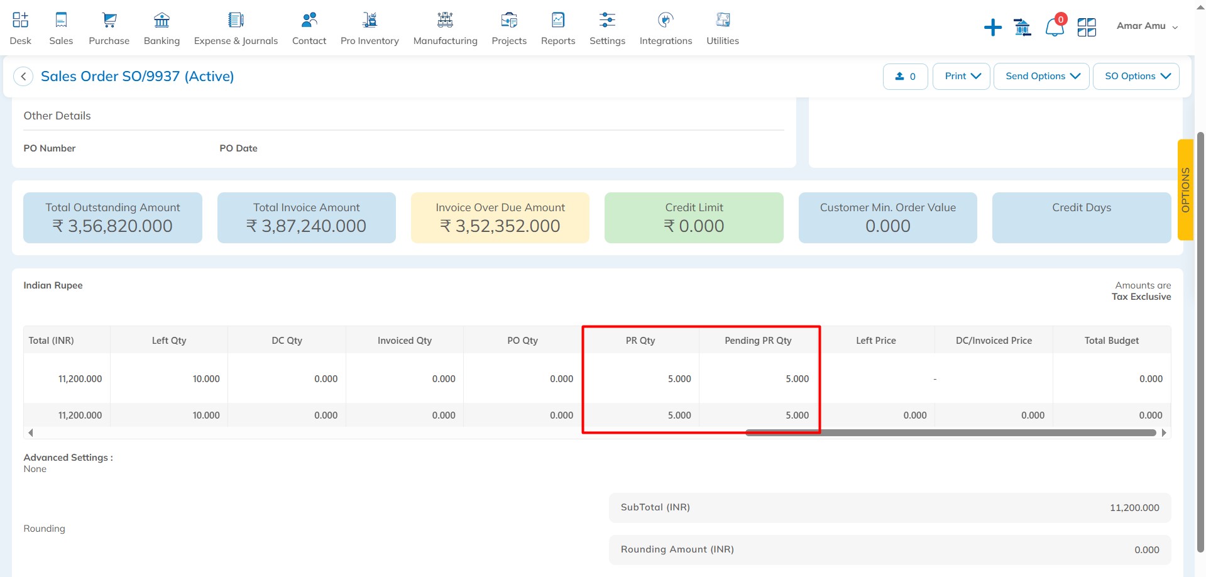Open the notifications bell icon

tap(1055, 26)
